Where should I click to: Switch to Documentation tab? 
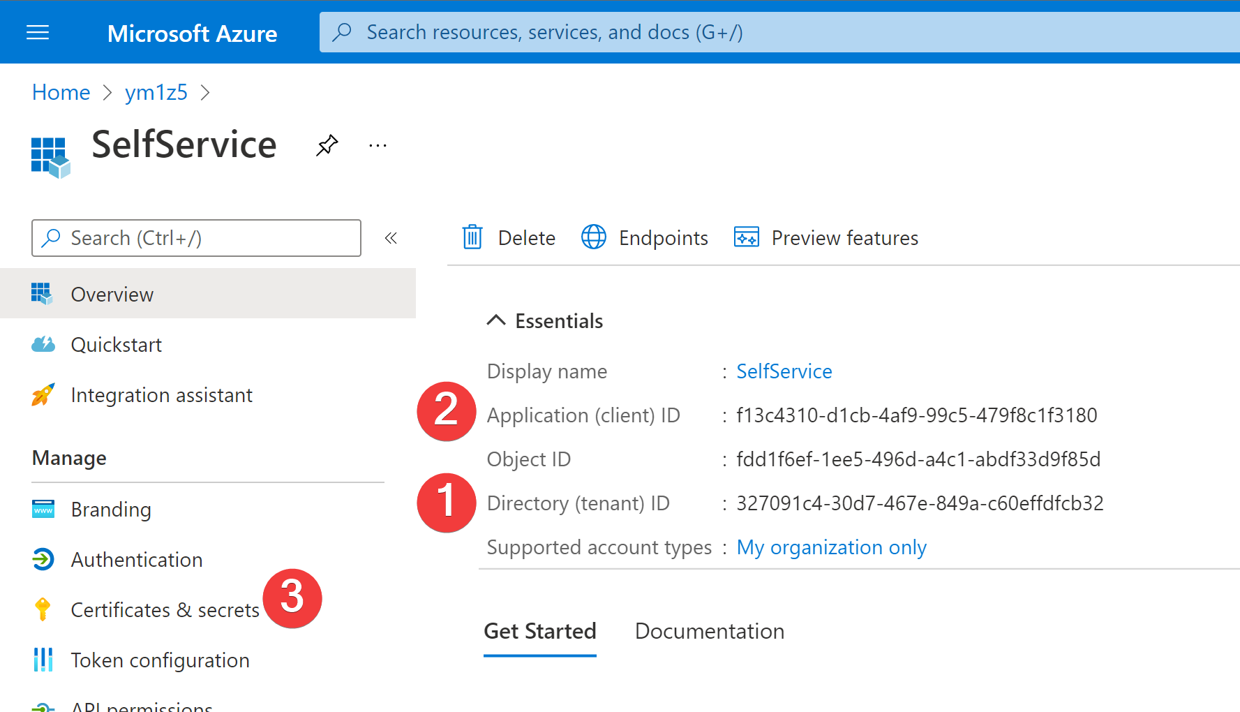710,632
